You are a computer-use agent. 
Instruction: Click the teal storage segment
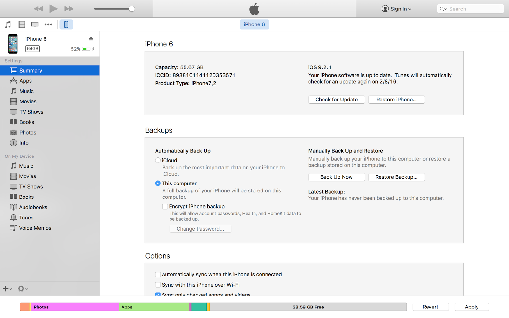(x=199, y=307)
